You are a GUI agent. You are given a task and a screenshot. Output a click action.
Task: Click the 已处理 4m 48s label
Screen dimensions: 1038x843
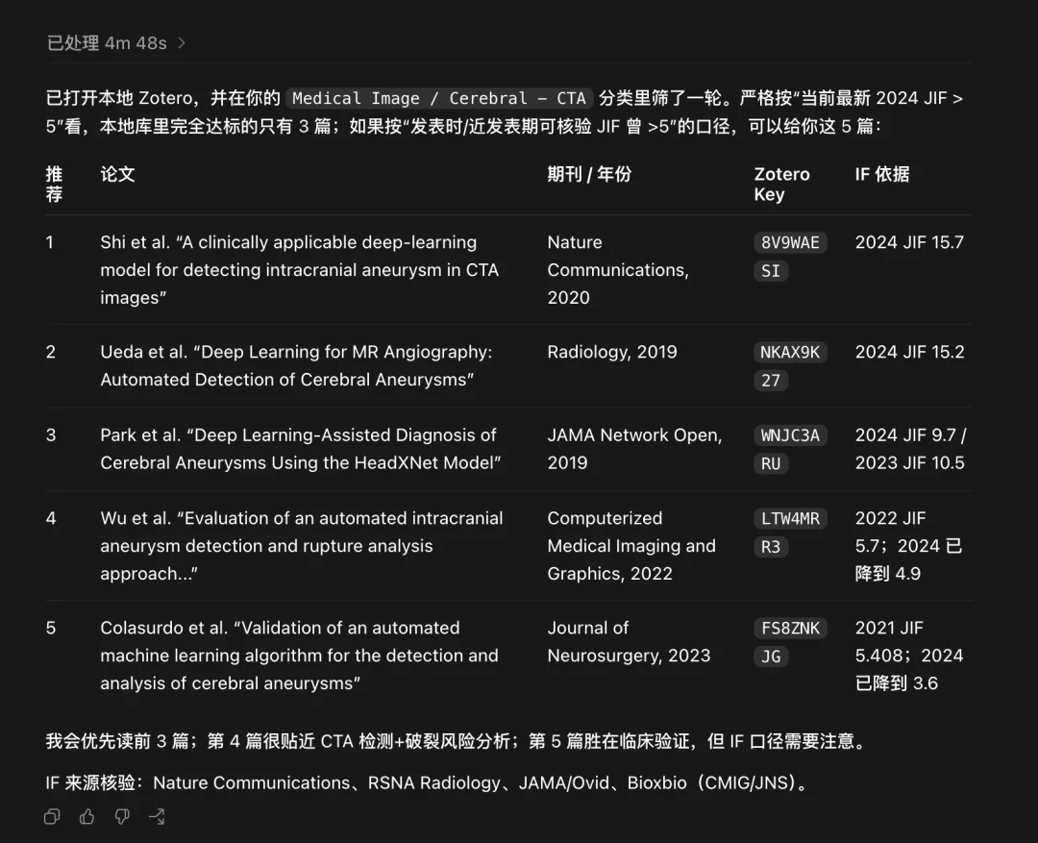click(x=107, y=43)
